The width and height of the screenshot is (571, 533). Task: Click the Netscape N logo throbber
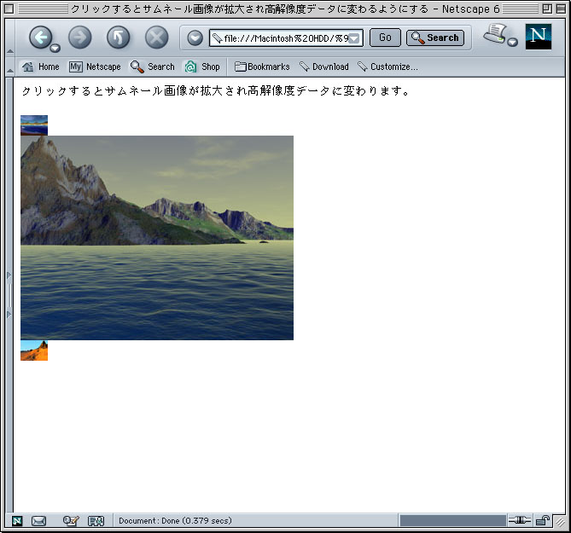pos(539,37)
